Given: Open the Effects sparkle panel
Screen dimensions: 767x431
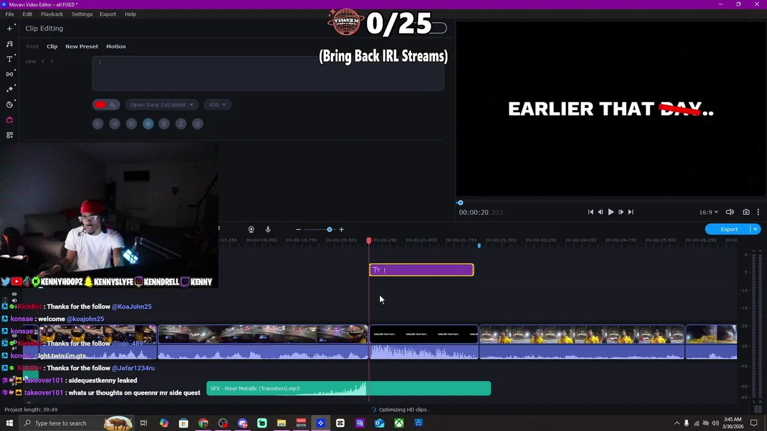Looking at the screenshot, I should (x=10, y=89).
